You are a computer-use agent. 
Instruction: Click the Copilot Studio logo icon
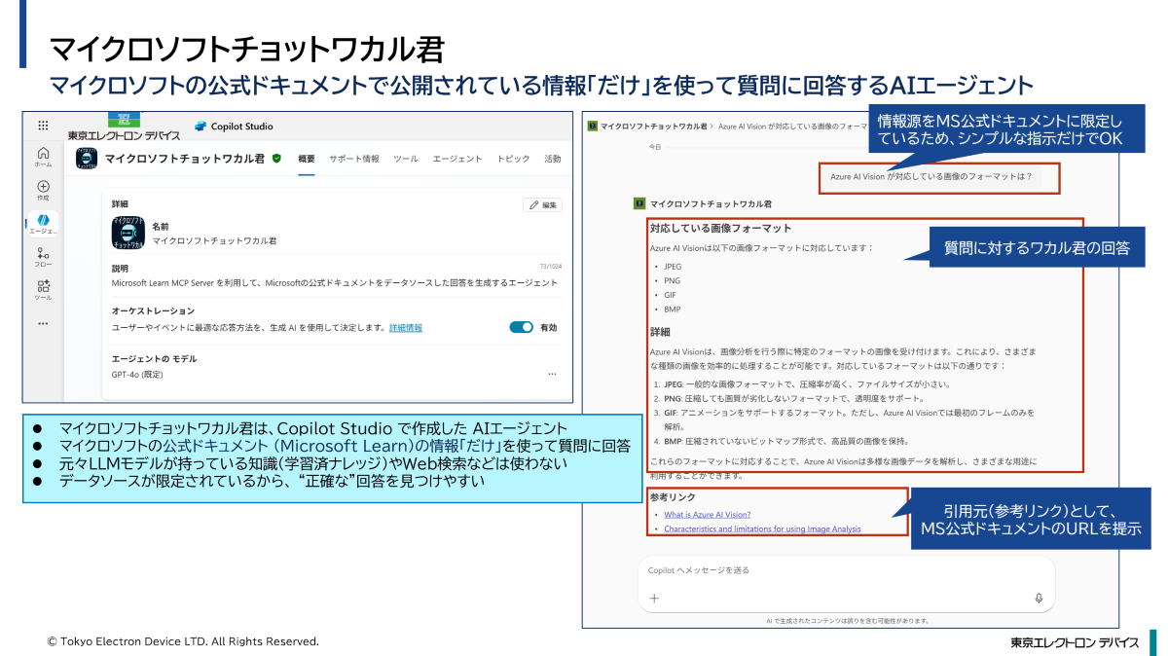pyautogui.click(x=201, y=127)
